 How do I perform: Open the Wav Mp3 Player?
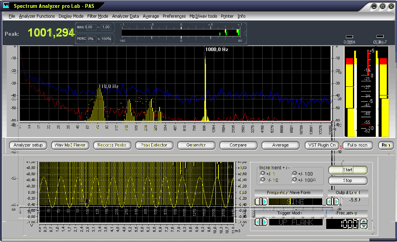tap(70, 145)
